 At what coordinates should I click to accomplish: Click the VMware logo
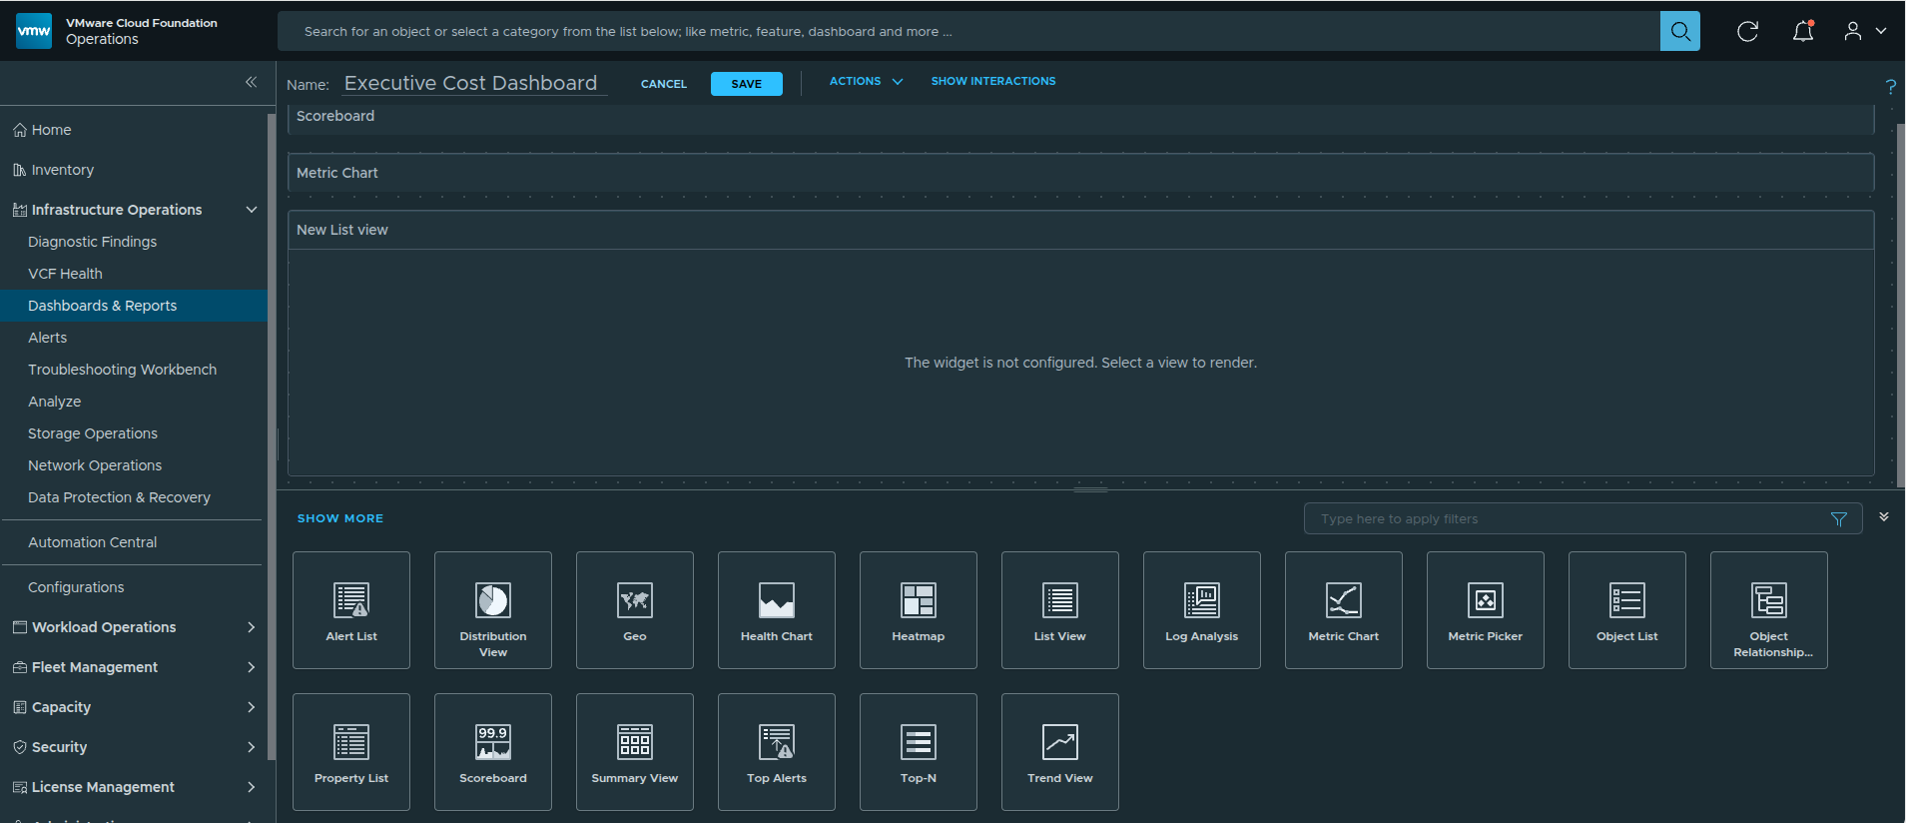[34, 31]
